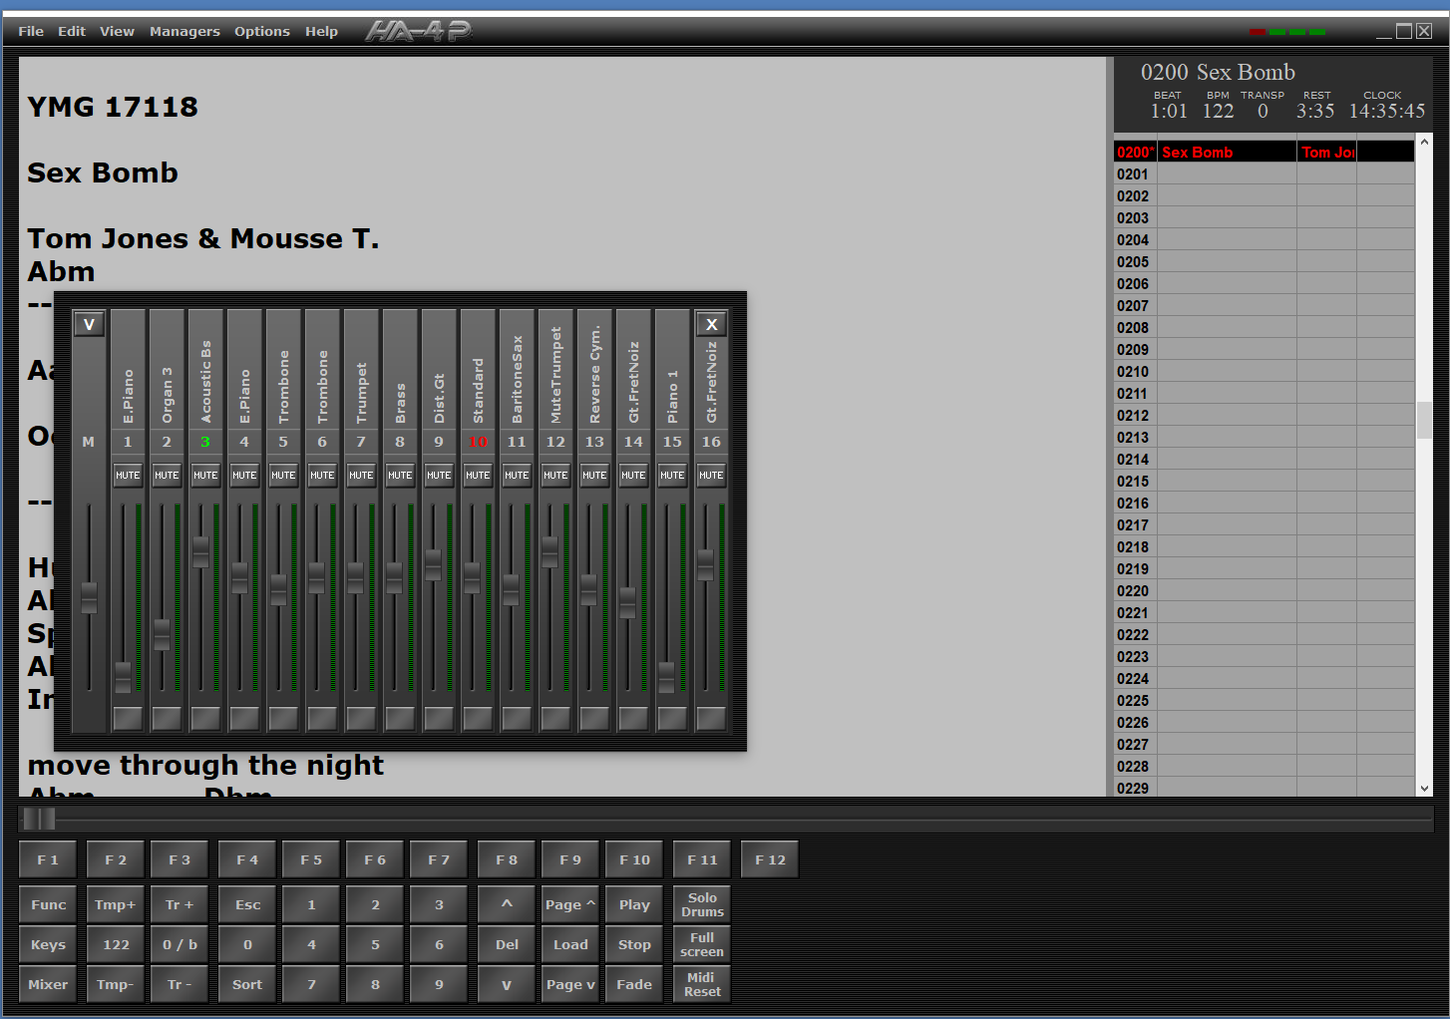This screenshot has height=1019, width=1450.
Task: Click the master volume fader handle
Action: (x=89, y=598)
